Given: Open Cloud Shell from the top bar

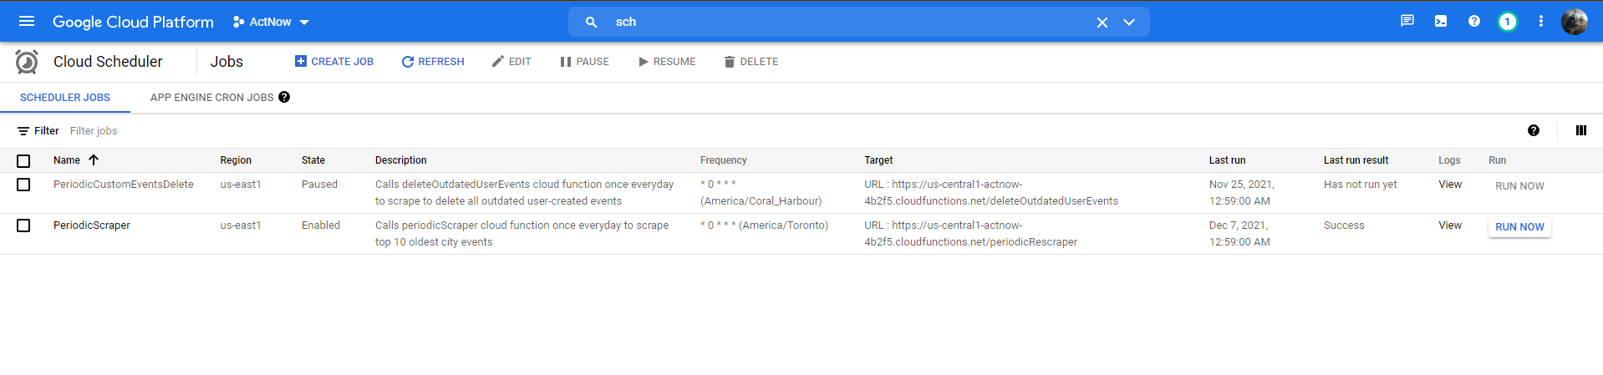Looking at the screenshot, I should 1441,22.
